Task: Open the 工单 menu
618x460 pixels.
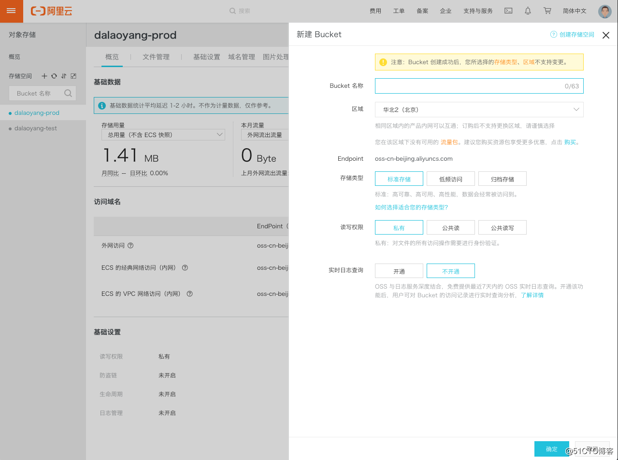Action: click(x=399, y=11)
